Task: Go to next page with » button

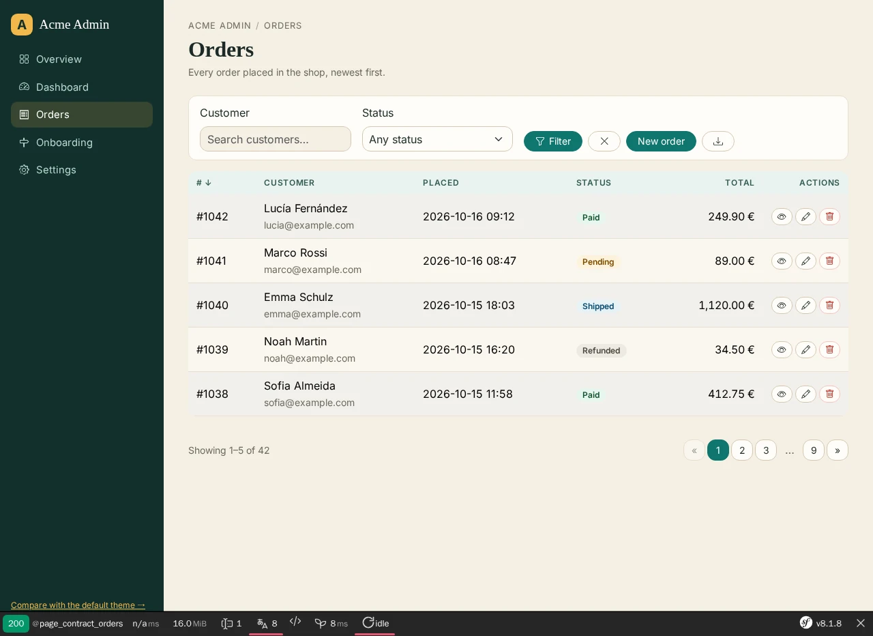Action: tap(838, 450)
